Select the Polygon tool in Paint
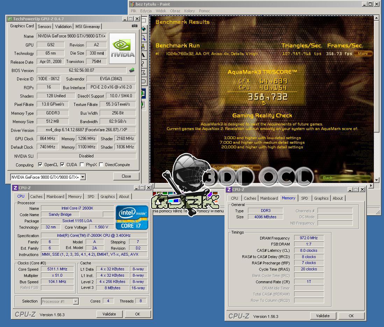 [144, 72]
